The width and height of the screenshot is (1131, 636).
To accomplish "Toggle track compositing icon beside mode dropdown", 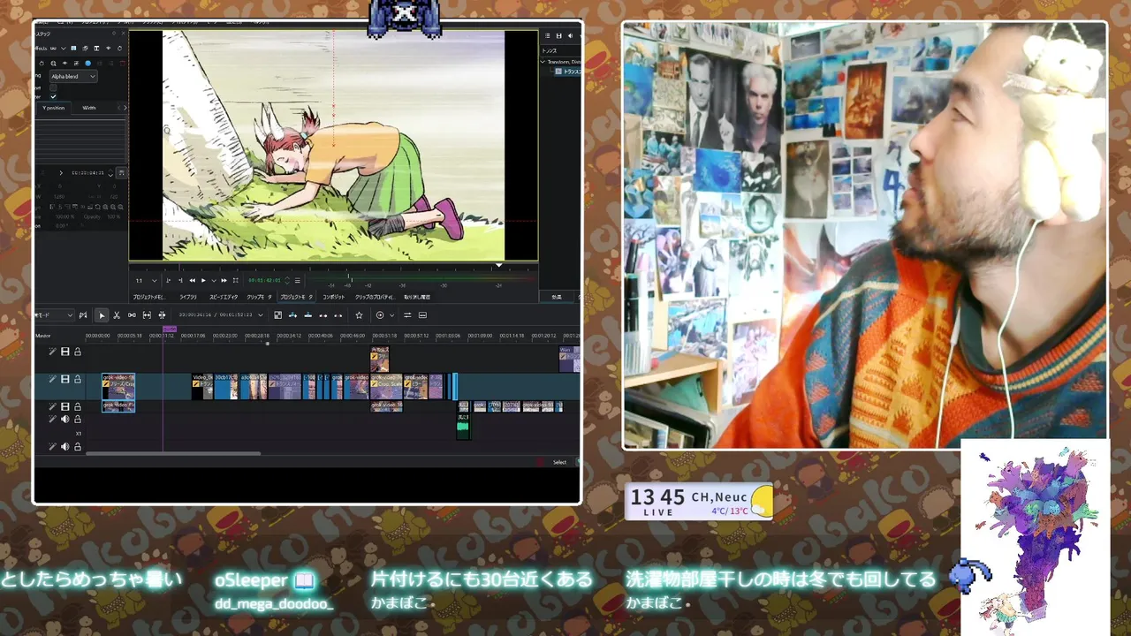I will point(83,315).
